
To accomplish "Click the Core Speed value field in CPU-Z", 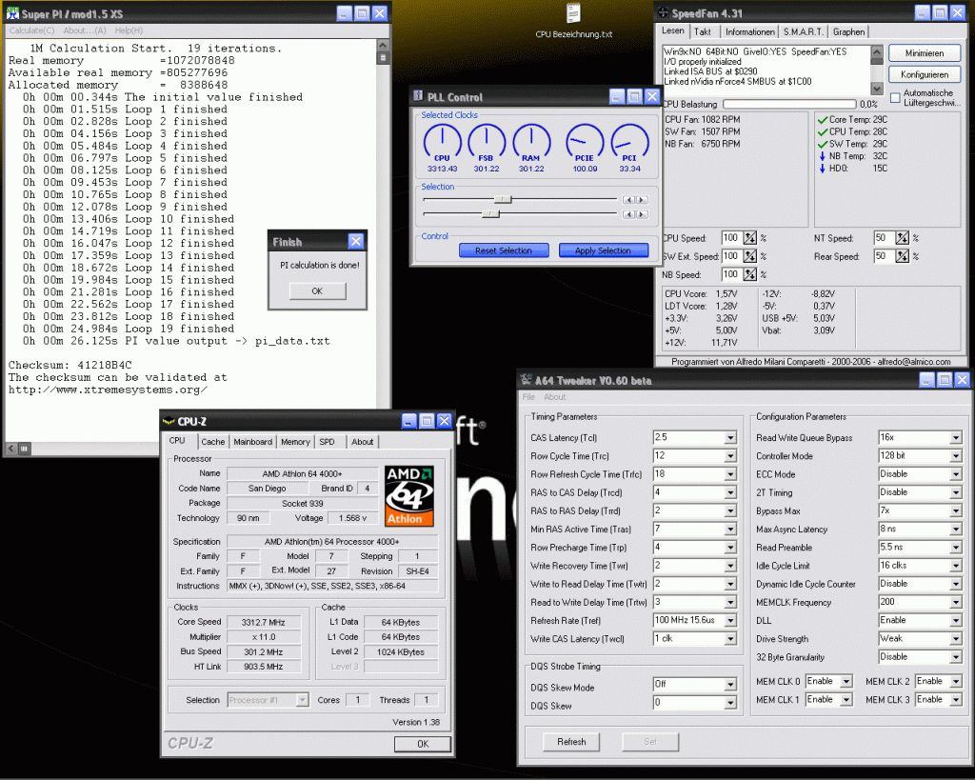I will pyautogui.click(x=264, y=622).
